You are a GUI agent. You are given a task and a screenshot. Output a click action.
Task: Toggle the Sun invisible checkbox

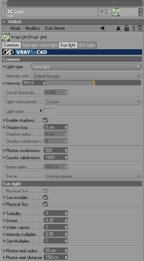click(x=45, y=198)
